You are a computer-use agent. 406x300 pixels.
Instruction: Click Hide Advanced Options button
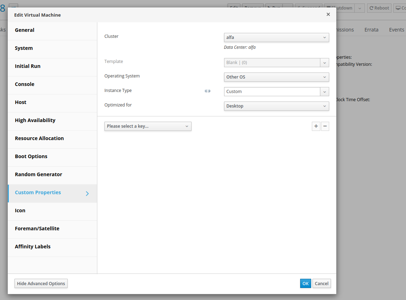coord(41,283)
